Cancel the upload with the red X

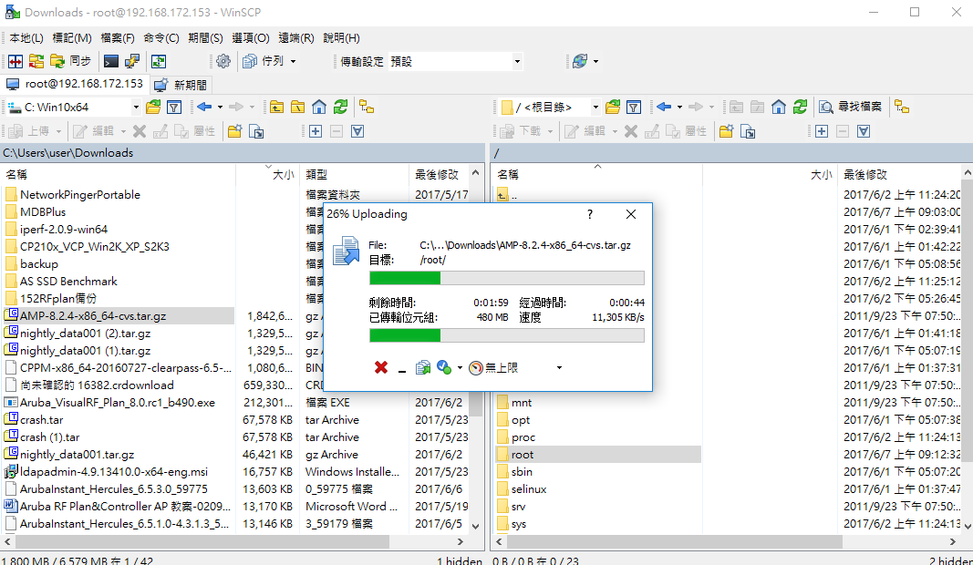coord(381,367)
